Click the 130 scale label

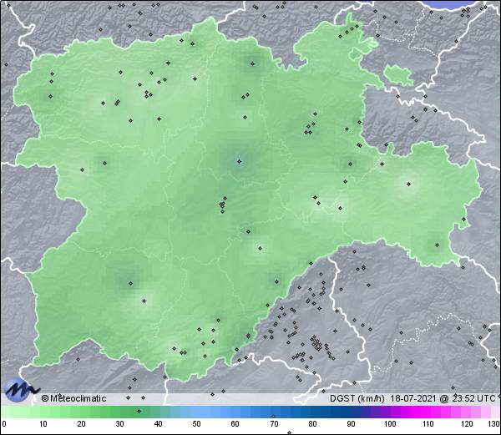tap(494, 424)
